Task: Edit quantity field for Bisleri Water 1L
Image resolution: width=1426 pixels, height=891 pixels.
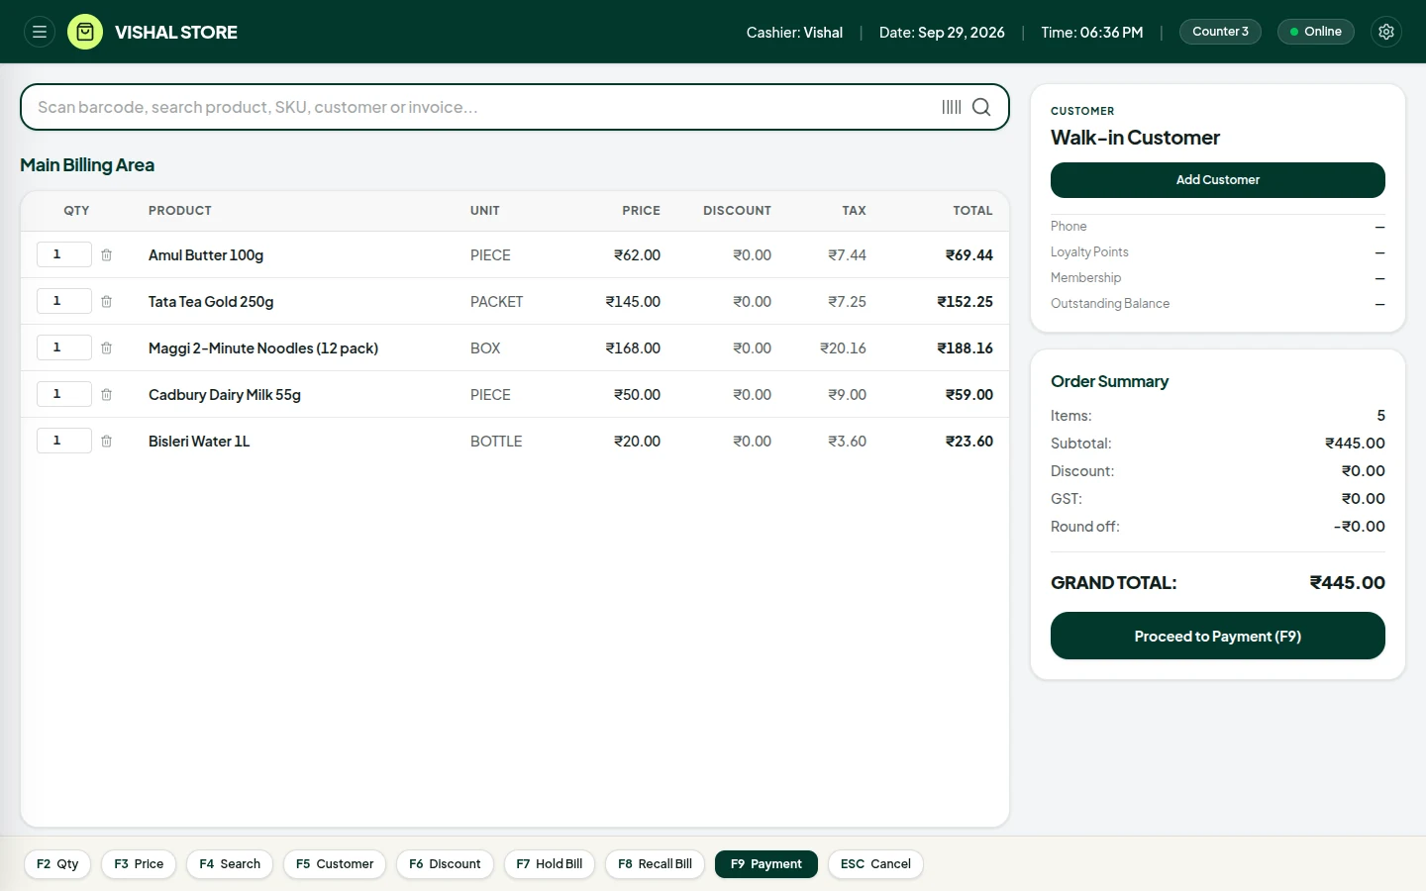Action: click(64, 441)
